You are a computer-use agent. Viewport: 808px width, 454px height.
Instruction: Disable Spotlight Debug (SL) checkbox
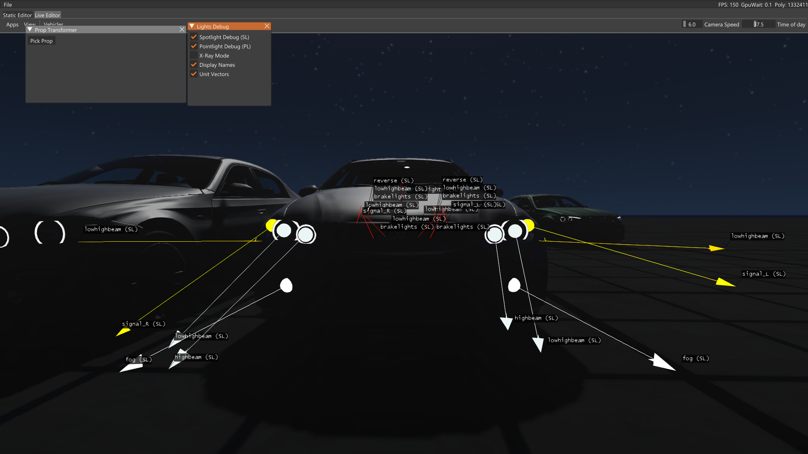click(x=194, y=37)
